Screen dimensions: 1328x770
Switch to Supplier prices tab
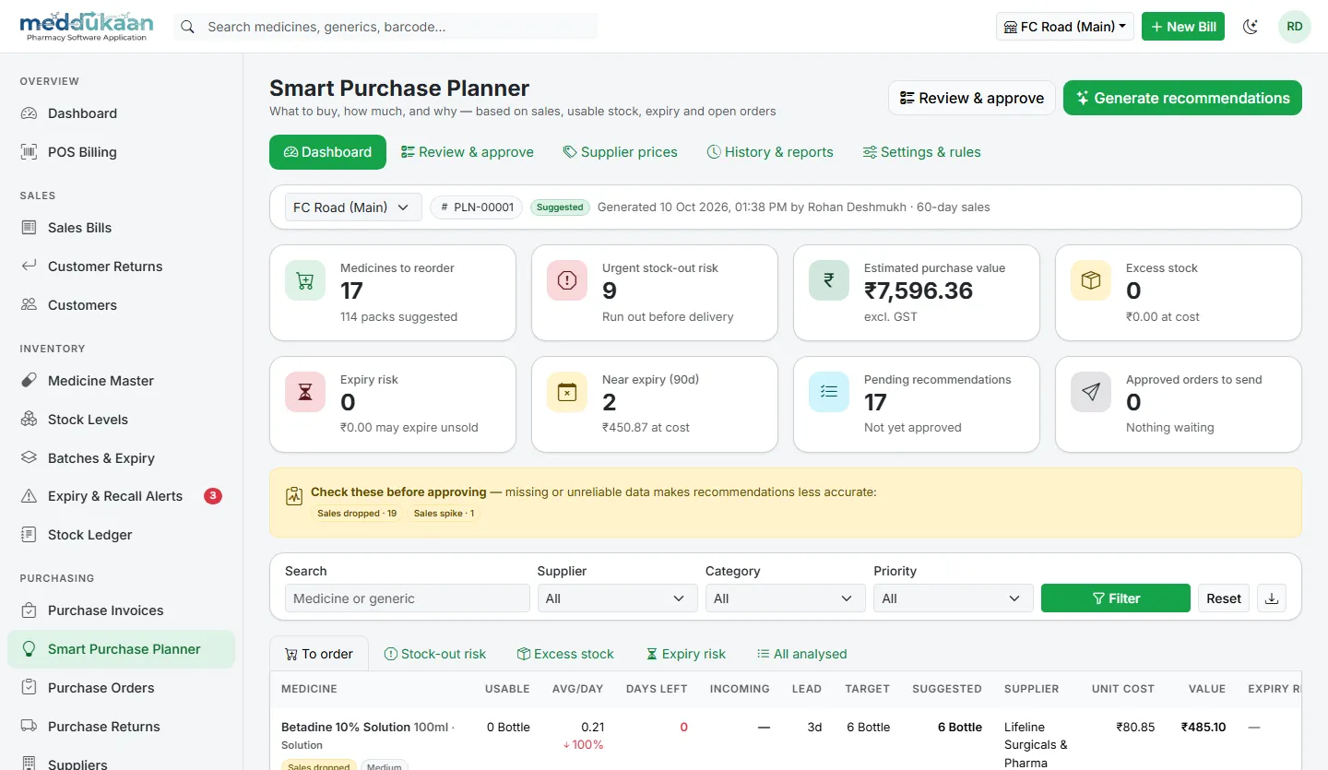621,152
